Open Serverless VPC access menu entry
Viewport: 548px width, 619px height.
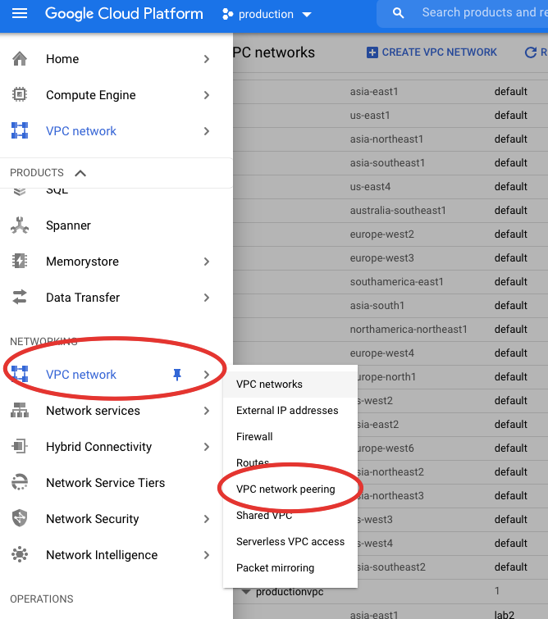pyautogui.click(x=290, y=542)
